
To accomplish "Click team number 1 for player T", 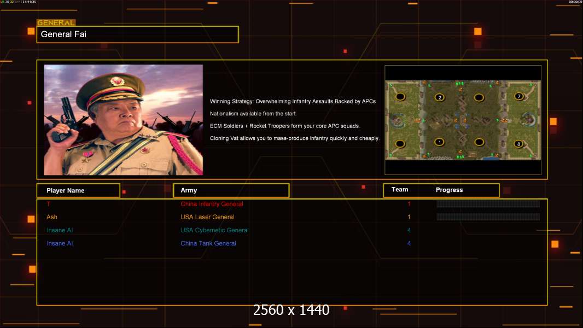I will click(x=409, y=204).
